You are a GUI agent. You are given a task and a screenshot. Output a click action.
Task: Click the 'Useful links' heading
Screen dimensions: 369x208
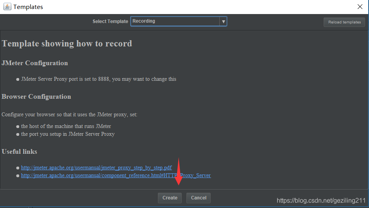[19, 151]
